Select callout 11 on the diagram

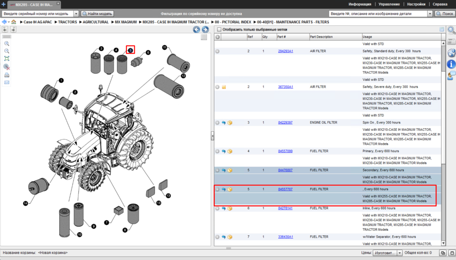(165, 47)
